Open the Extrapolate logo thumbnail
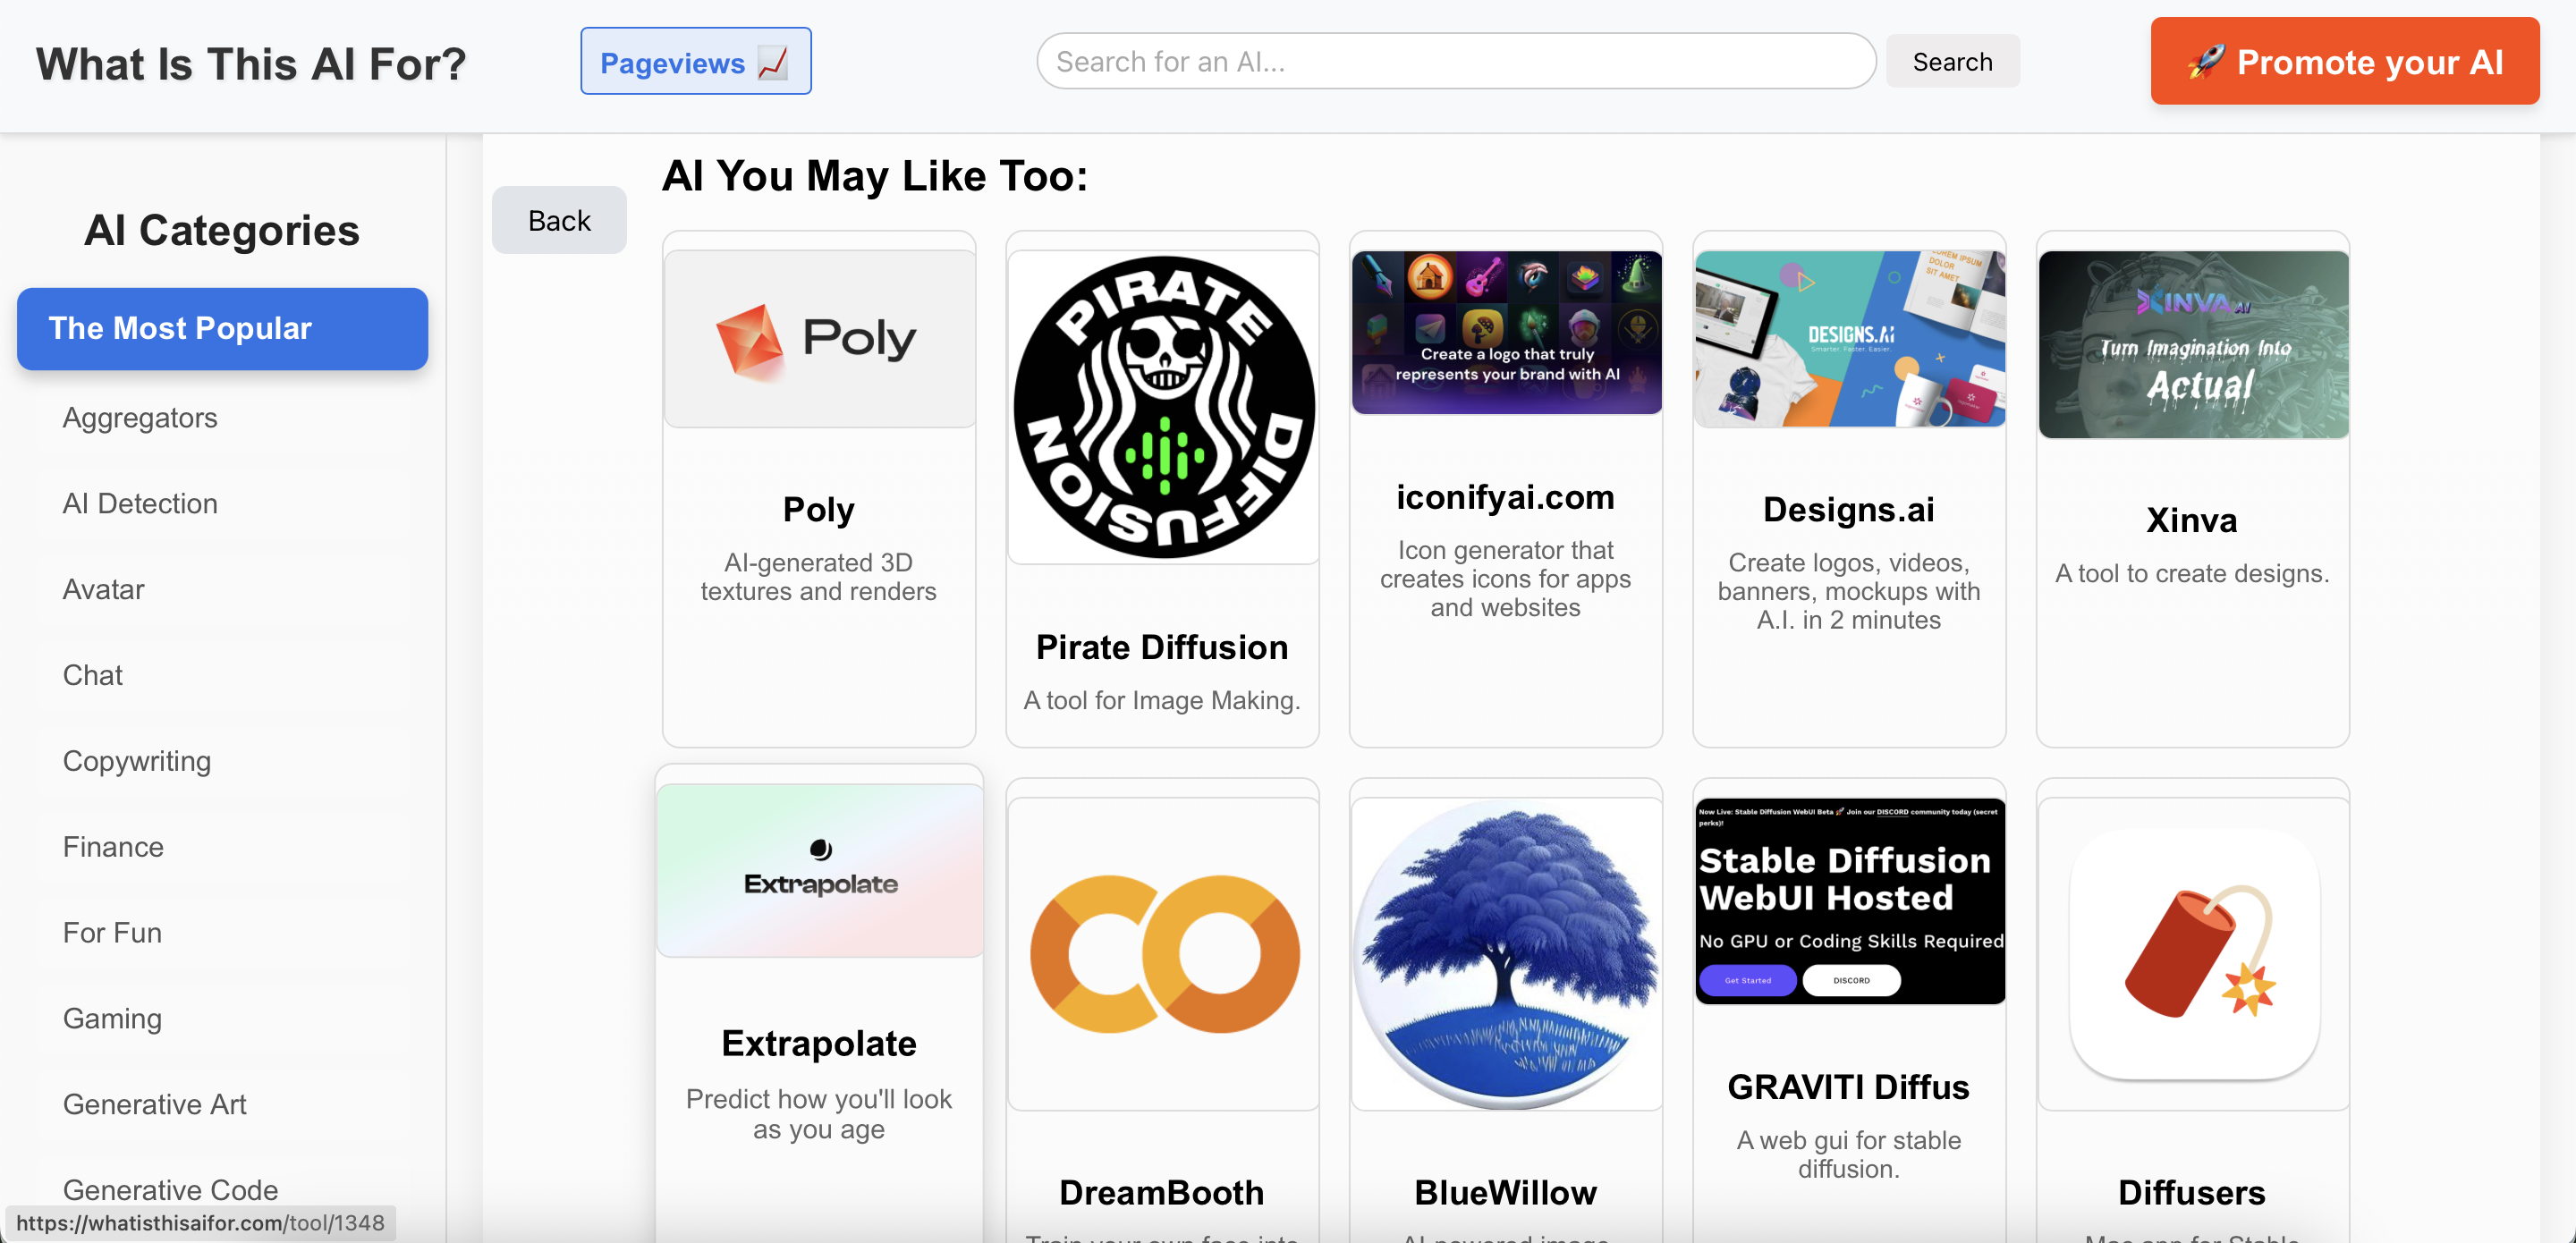Viewport: 2576px width, 1243px height. pos(819,870)
